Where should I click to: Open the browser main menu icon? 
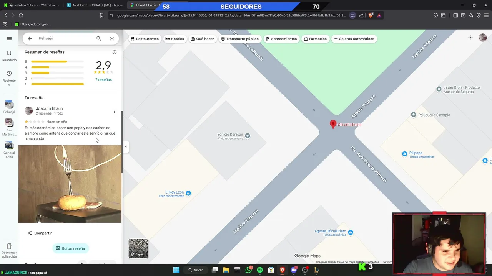point(486,15)
